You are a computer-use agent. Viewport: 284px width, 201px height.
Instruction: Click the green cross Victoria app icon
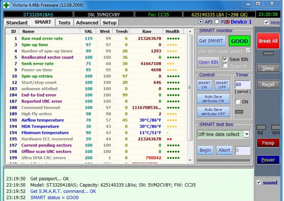(6, 5)
